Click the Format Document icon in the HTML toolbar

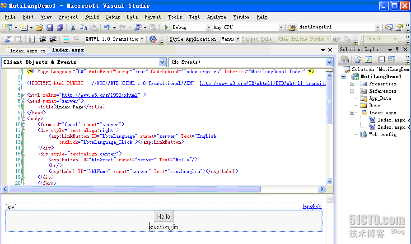32,39
